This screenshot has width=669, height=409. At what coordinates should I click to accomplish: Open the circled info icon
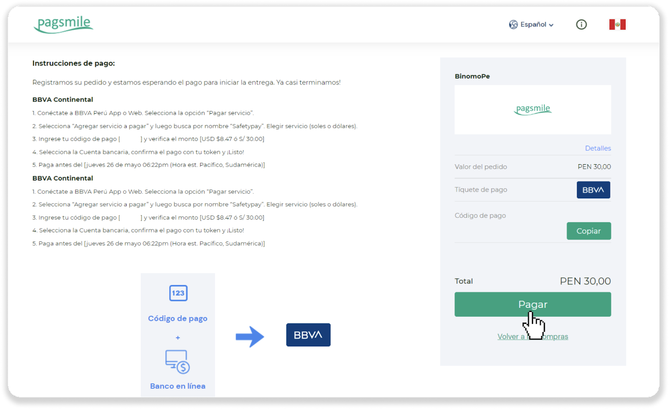(x=581, y=25)
